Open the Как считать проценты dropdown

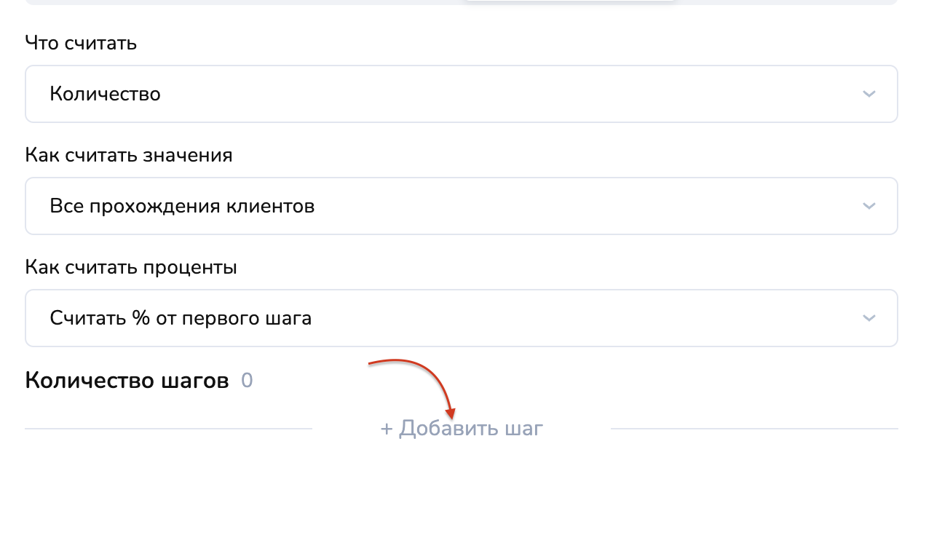click(x=461, y=318)
